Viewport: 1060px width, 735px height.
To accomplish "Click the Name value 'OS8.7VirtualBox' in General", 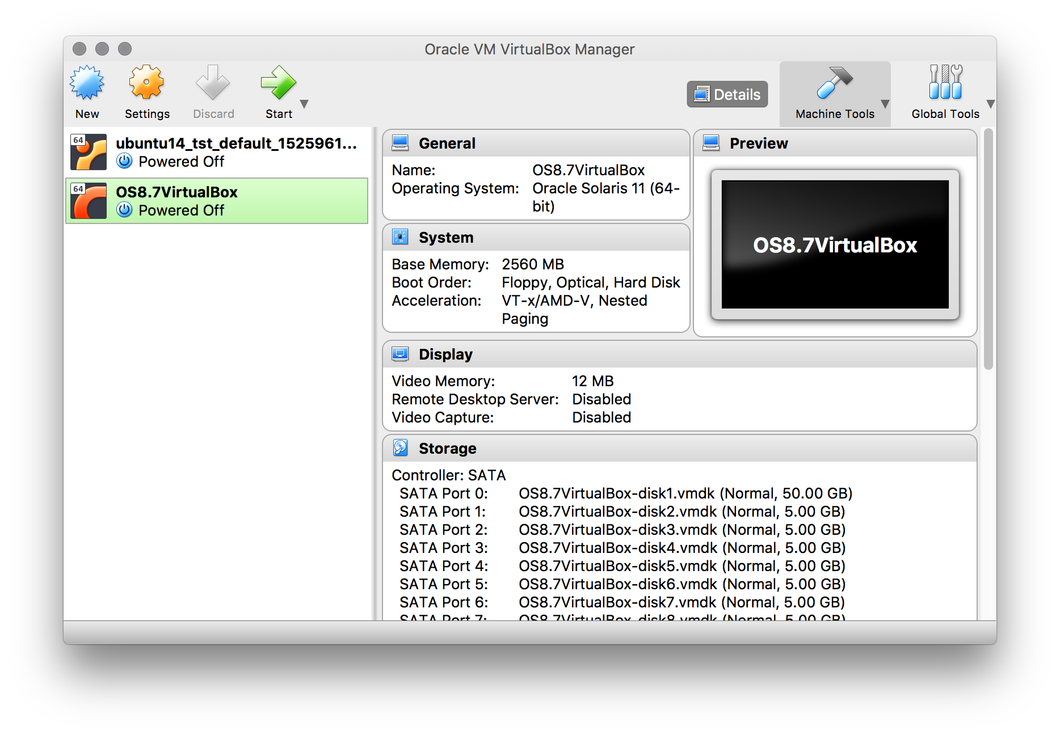I will (x=588, y=170).
